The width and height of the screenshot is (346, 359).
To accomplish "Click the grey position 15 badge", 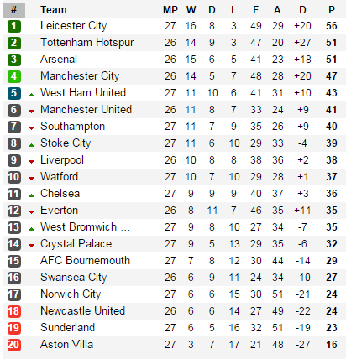I will pos(14,261).
